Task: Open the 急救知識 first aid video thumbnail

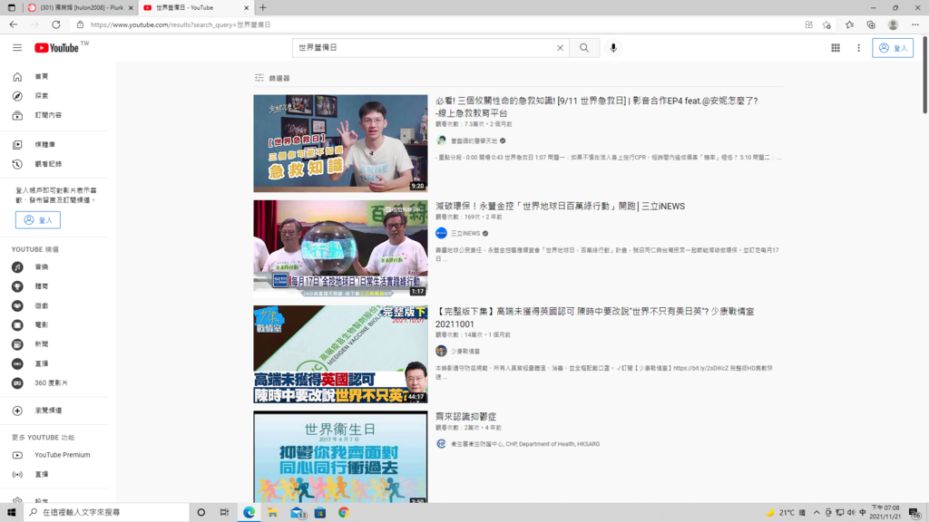Action: (340, 143)
